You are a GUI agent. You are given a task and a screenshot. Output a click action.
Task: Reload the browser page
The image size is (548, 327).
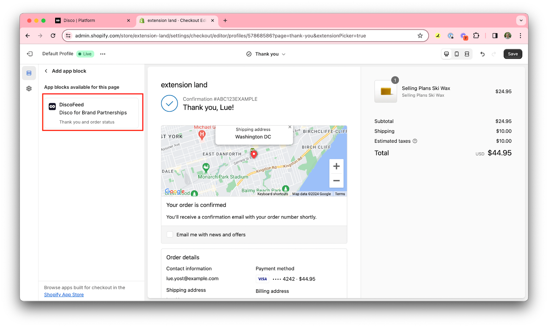pyautogui.click(x=53, y=36)
